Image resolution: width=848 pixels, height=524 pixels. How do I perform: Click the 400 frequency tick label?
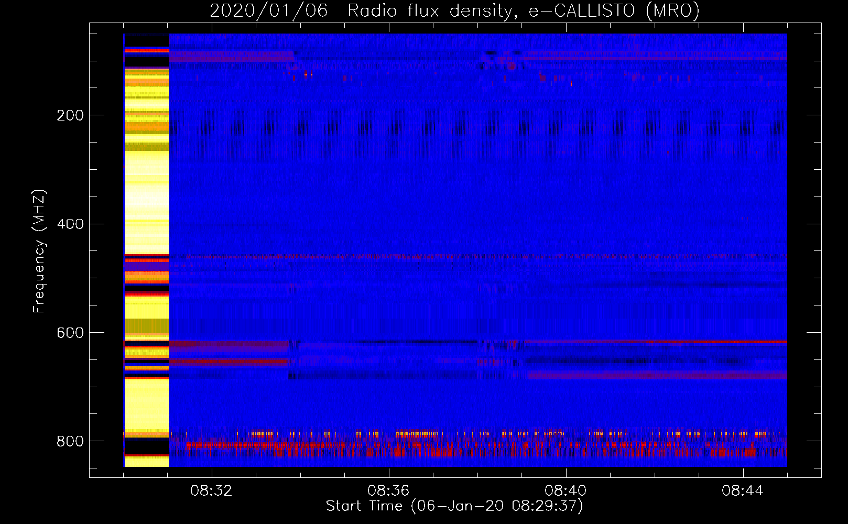(70, 224)
